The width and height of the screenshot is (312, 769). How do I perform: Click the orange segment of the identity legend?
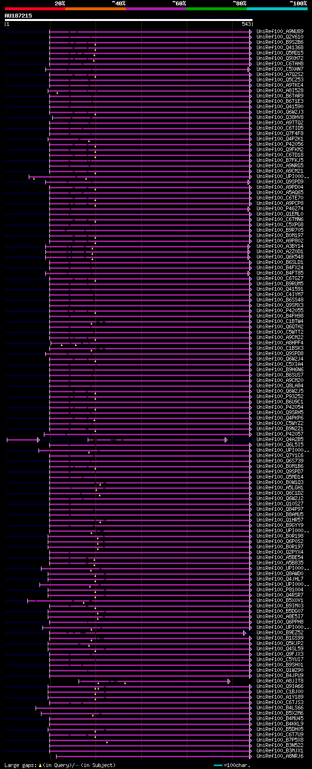click(x=96, y=9)
